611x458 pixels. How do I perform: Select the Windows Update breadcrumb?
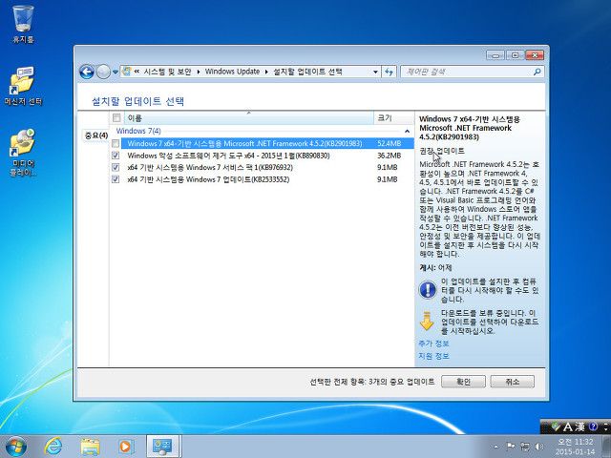pyautogui.click(x=232, y=72)
